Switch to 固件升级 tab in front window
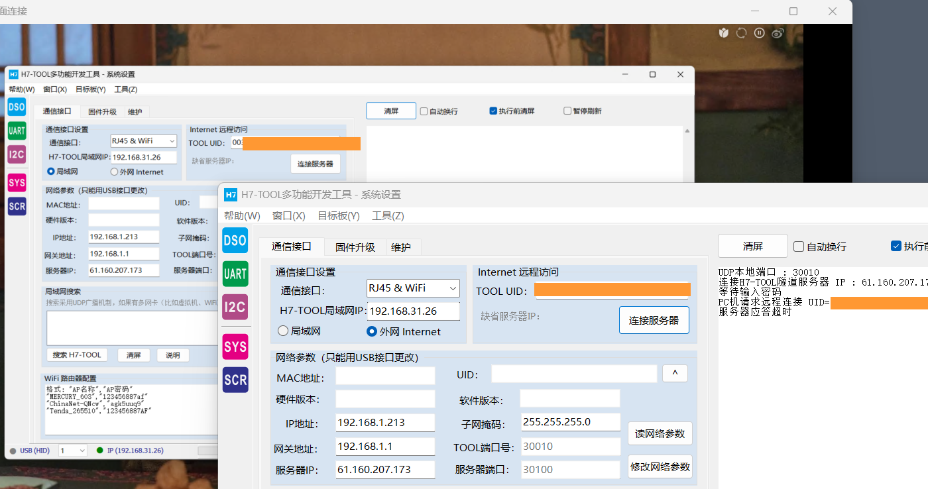Screen dimensions: 928x489 pyautogui.click(x=355, y=247)
